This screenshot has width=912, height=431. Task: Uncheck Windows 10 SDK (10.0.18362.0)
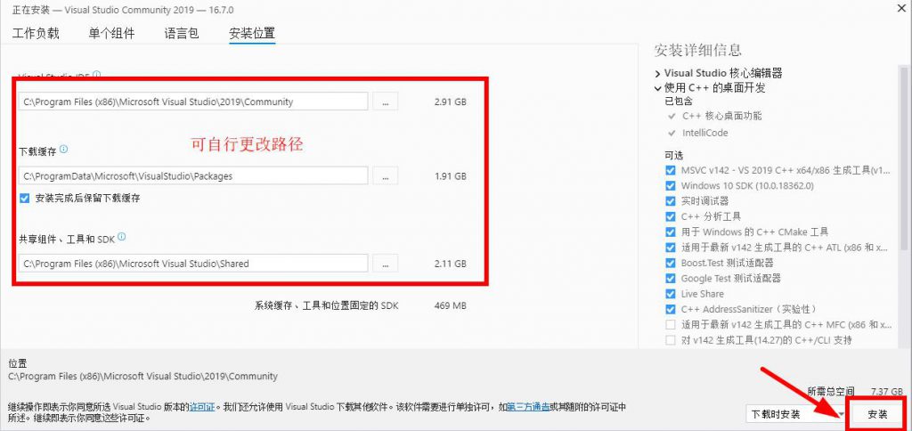(671, 185)
